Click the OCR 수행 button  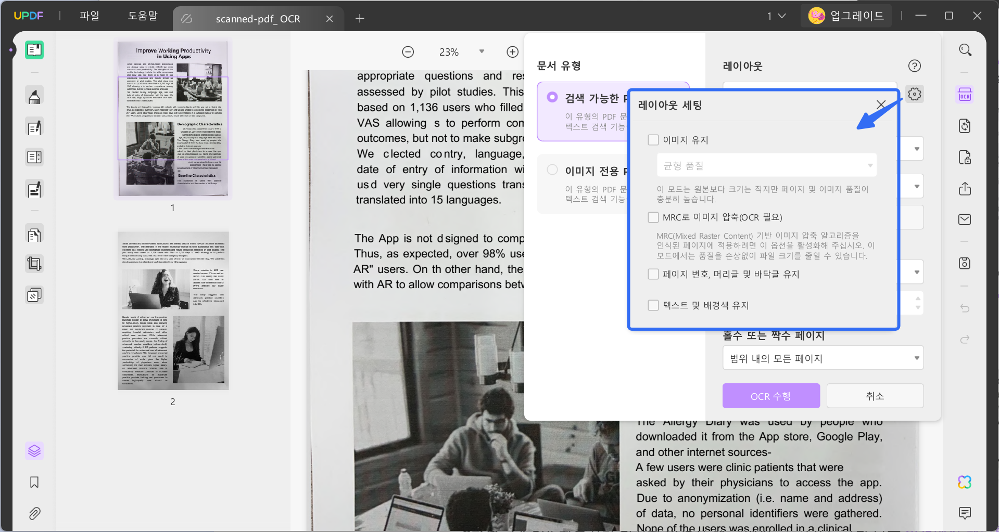(770, 395)
